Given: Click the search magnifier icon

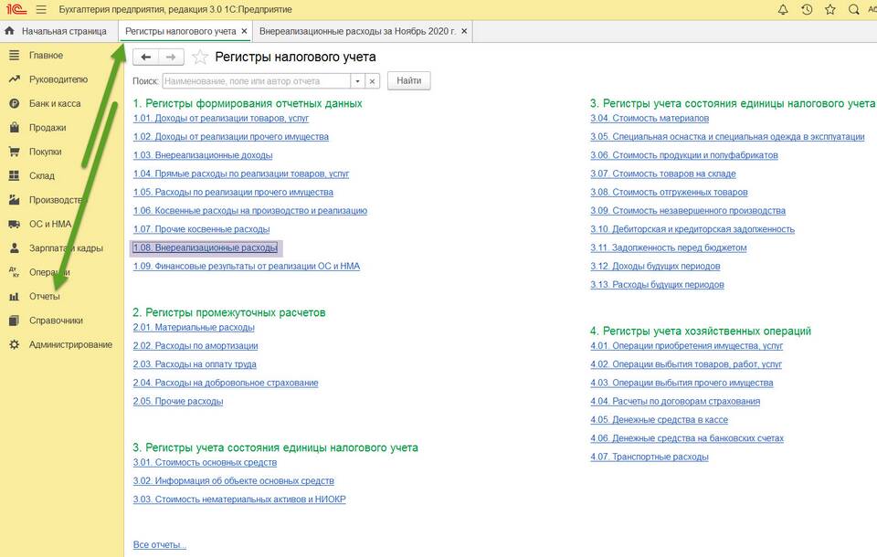Looking at the screenshot, I should (x=854, y=10).
